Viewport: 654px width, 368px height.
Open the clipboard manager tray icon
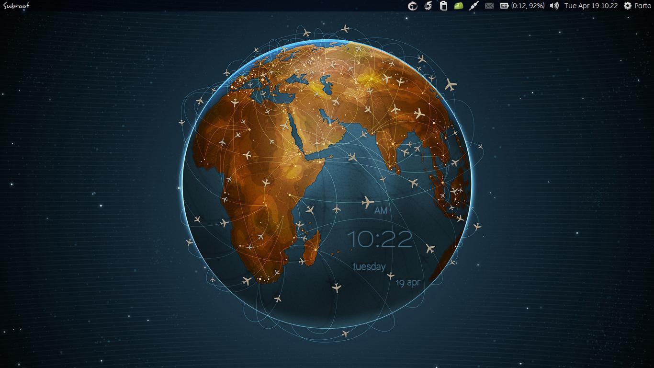click(x=443, y=6)
